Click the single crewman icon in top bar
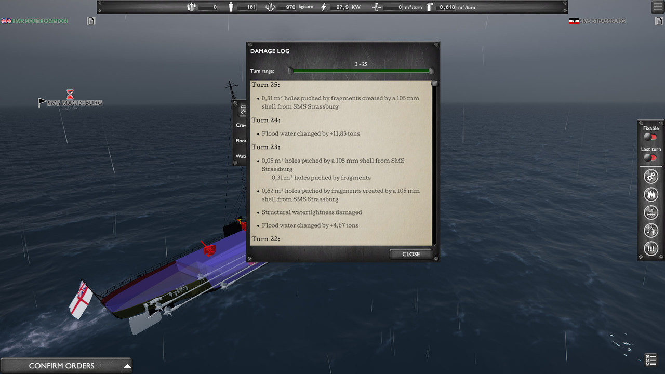Screen dimensions: 665x374 231,7
